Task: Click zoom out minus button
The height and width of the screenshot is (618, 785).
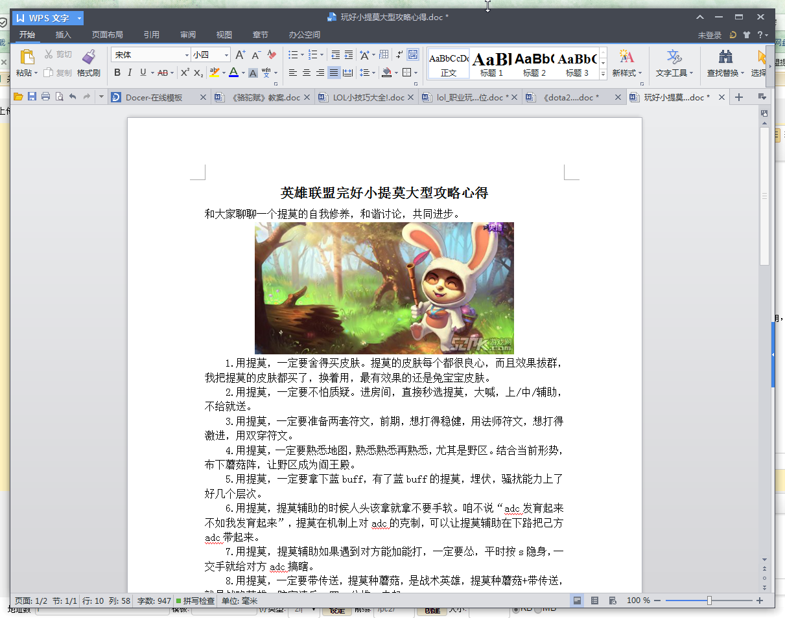Action: tap(657, 601)
